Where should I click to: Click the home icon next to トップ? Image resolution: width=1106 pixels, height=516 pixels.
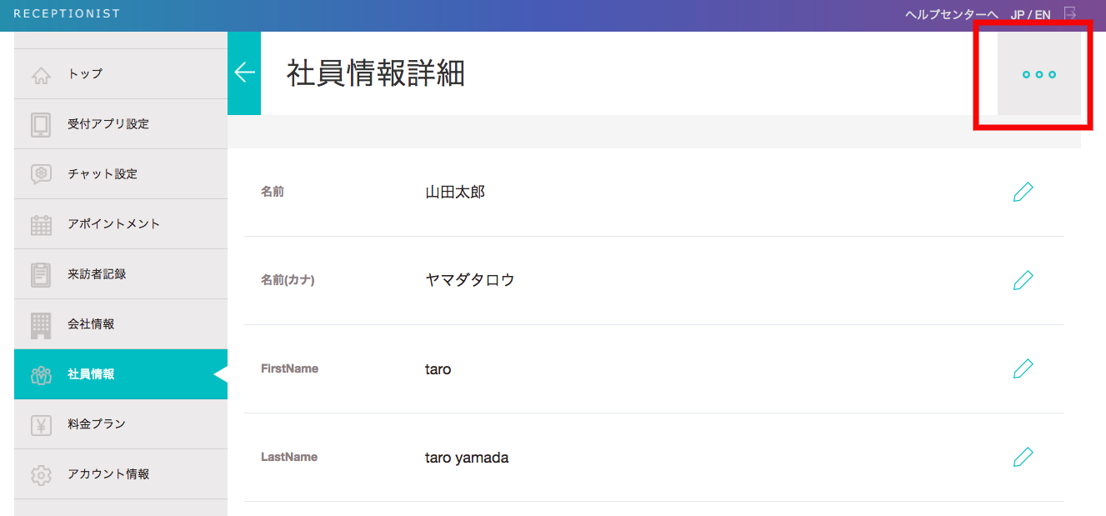(x=41, y=75)
